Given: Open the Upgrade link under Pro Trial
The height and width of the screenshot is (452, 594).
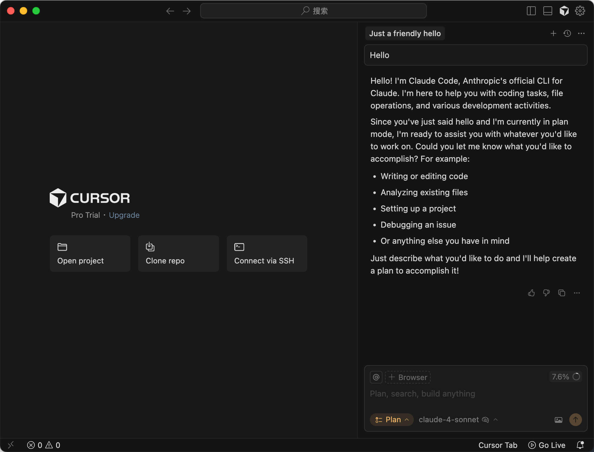Looking at the screenshot, I should click(124, 215).
